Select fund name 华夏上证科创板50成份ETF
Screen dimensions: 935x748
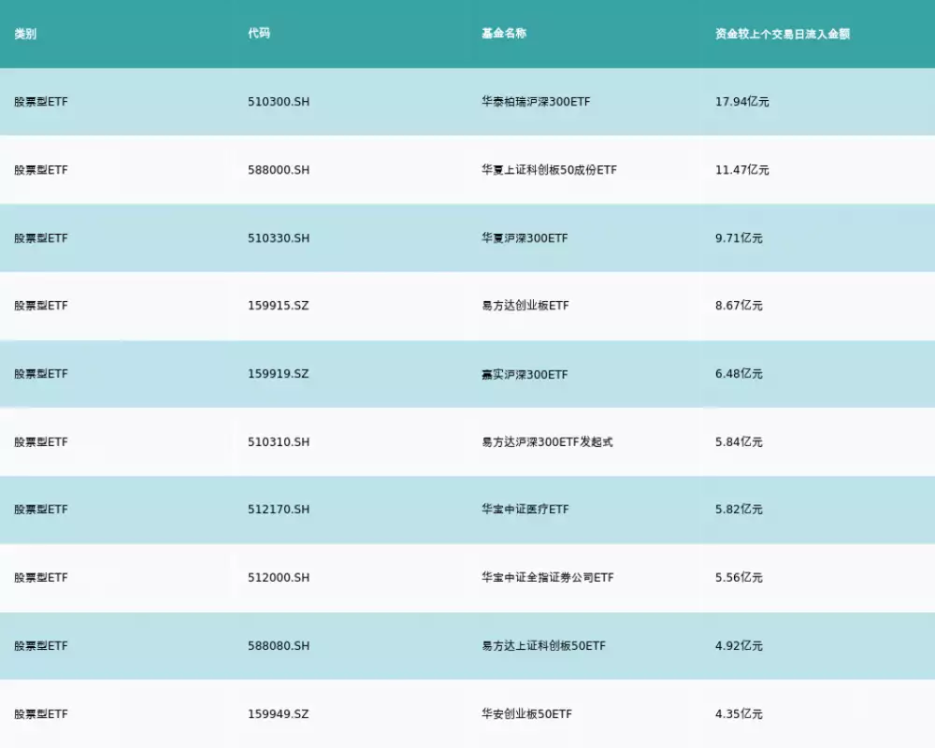tap(549, 170)
